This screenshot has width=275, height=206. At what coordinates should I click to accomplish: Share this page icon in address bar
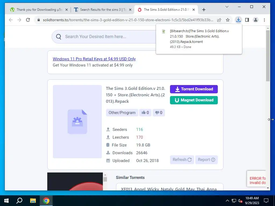pos(219,20)
